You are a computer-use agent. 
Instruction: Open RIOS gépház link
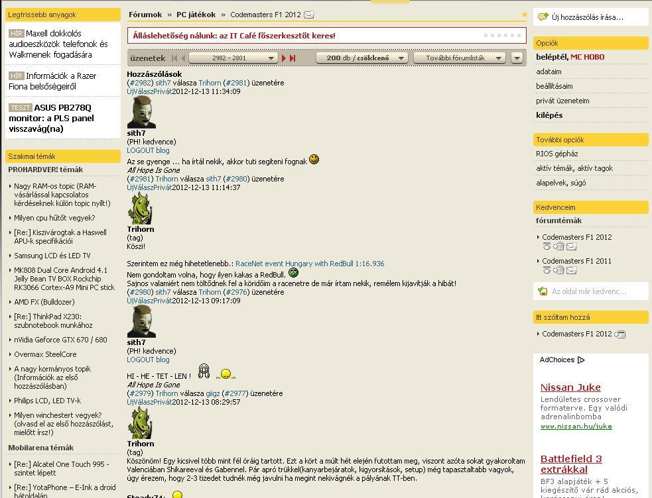[556, 154]
